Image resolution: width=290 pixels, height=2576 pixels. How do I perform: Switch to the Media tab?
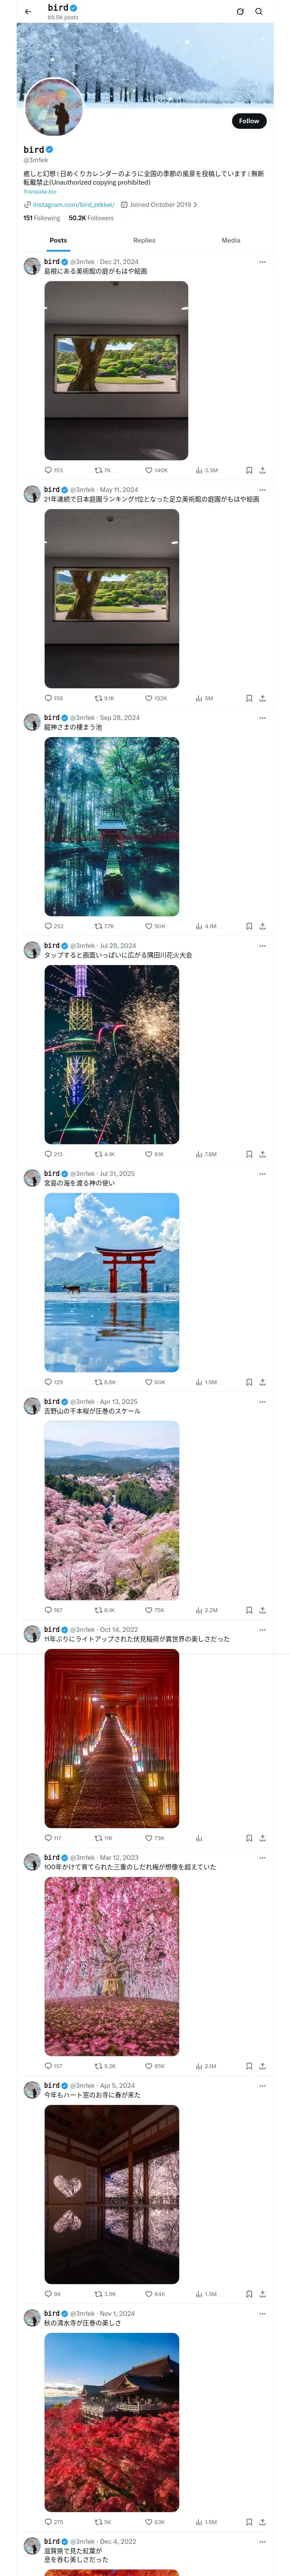pyautogui.click(x=231, y=240)
